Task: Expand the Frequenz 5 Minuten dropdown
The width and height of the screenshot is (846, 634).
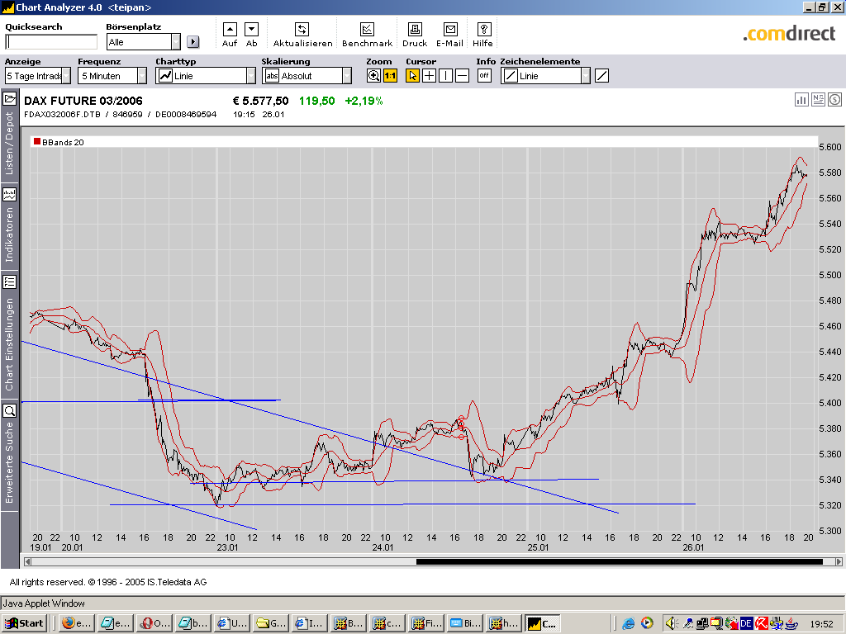Action: point(141,76)
